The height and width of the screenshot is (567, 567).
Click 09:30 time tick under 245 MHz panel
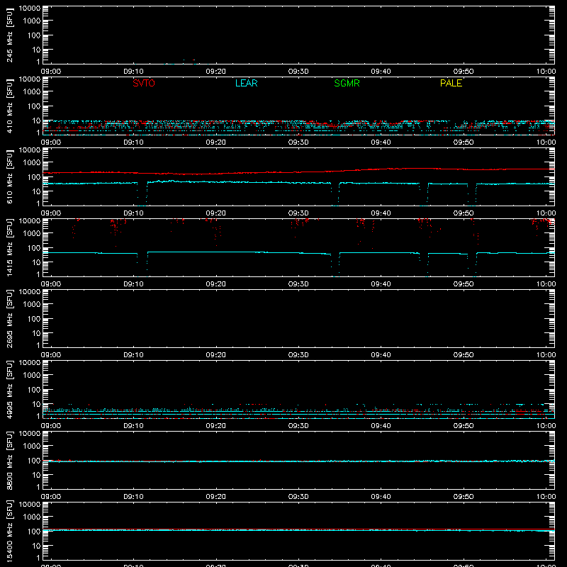coord(298,72)
